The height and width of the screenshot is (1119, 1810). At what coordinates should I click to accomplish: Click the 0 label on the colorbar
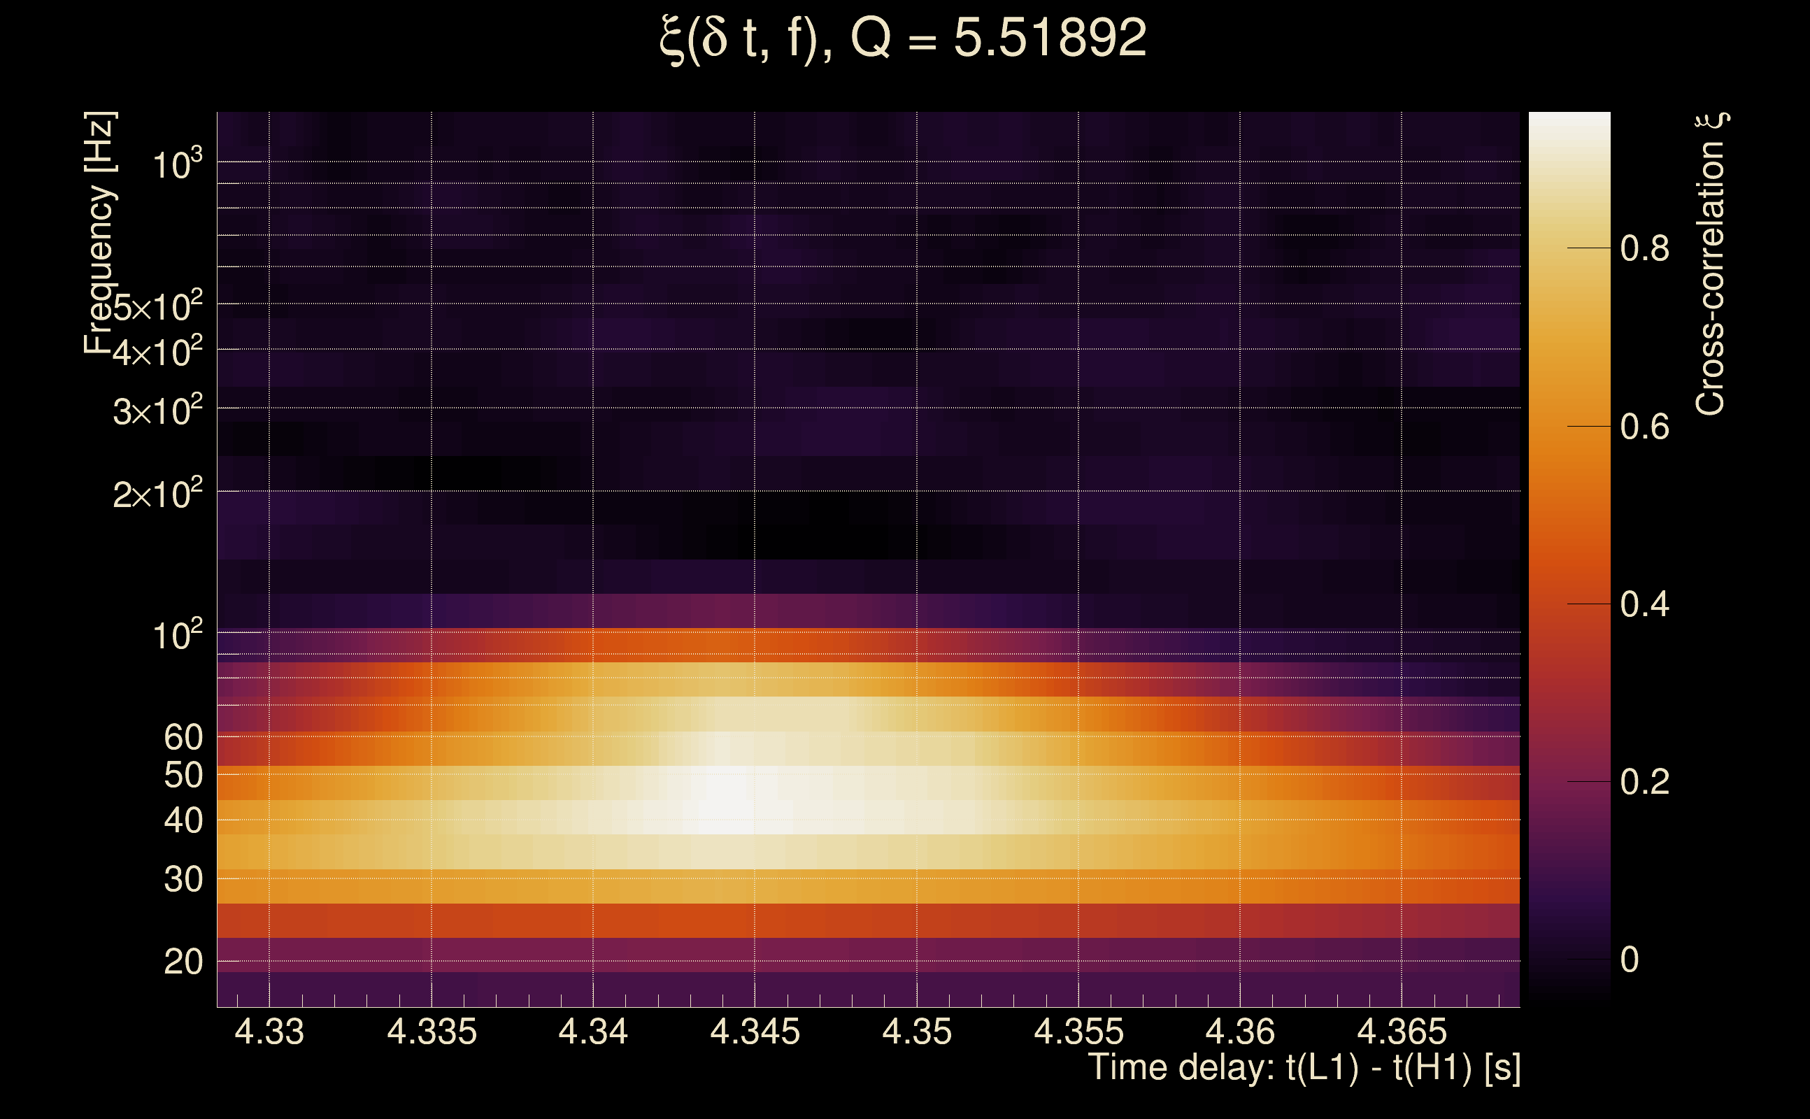click(x=1630, y=960)
